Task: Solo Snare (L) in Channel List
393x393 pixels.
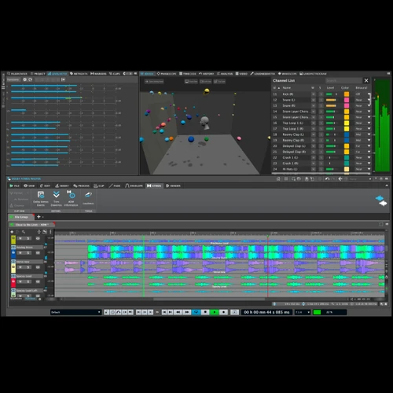Action: (x=321, y=100)
